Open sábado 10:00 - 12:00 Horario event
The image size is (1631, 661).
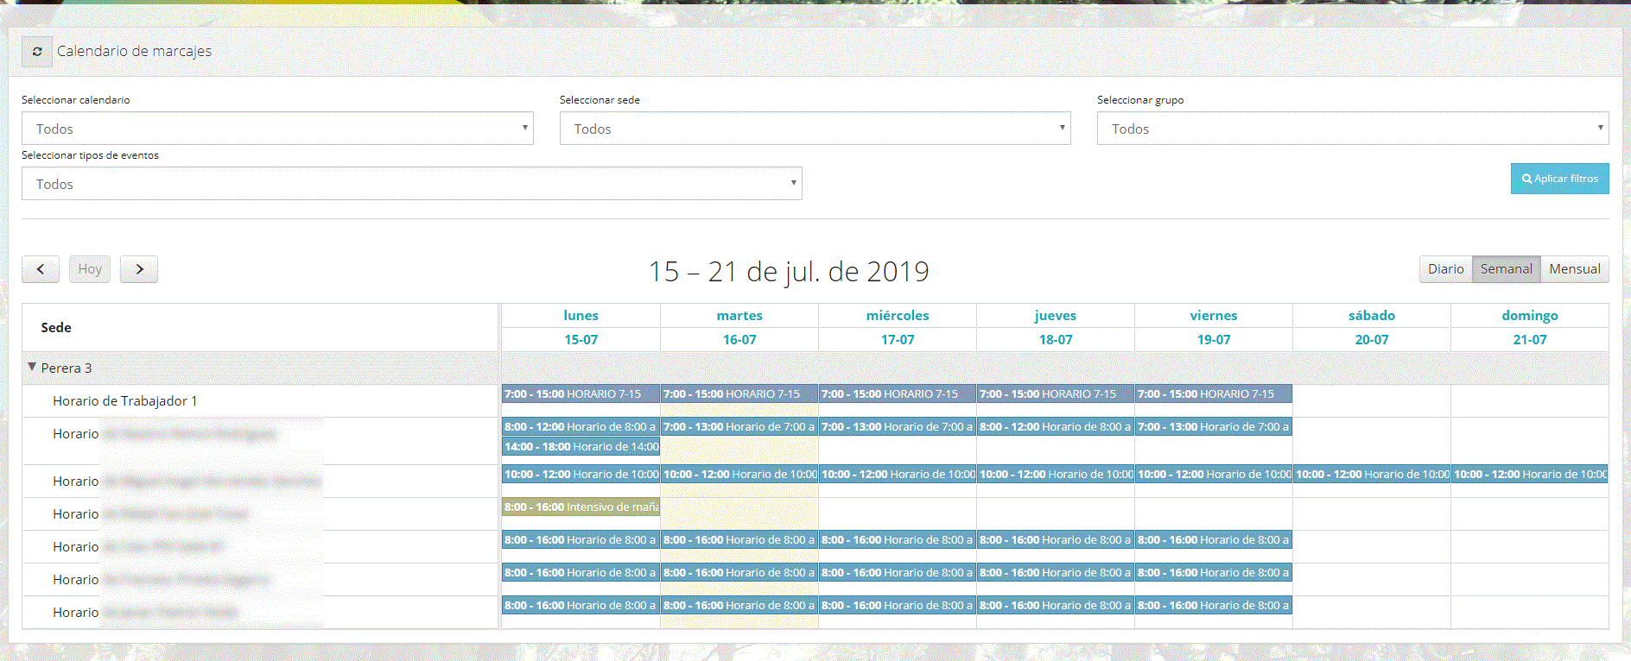tap(1372, 475)
